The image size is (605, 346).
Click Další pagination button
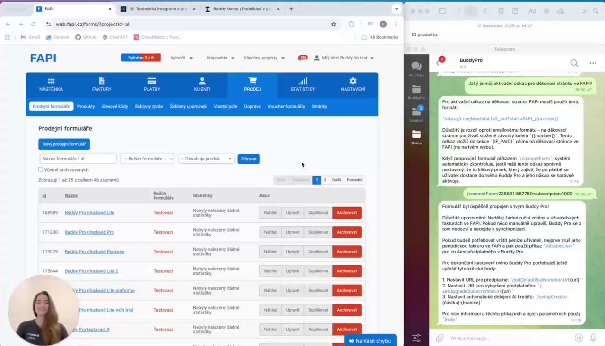point(337,180)
